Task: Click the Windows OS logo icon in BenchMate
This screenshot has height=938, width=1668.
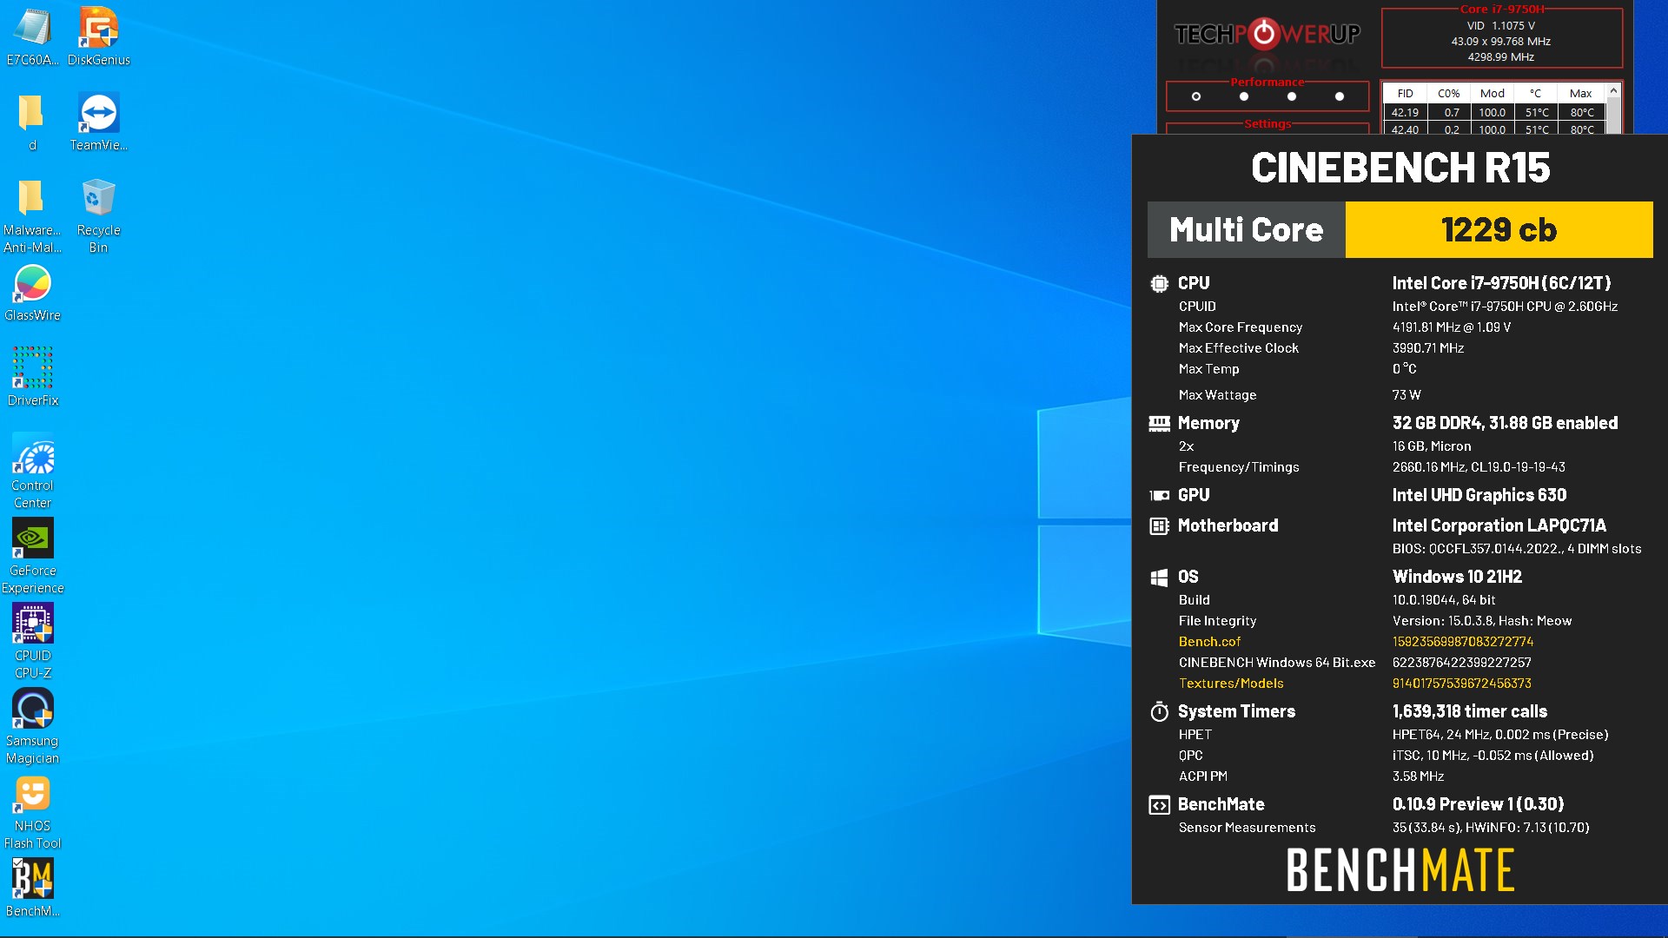Action: (x=1159, y=578)
